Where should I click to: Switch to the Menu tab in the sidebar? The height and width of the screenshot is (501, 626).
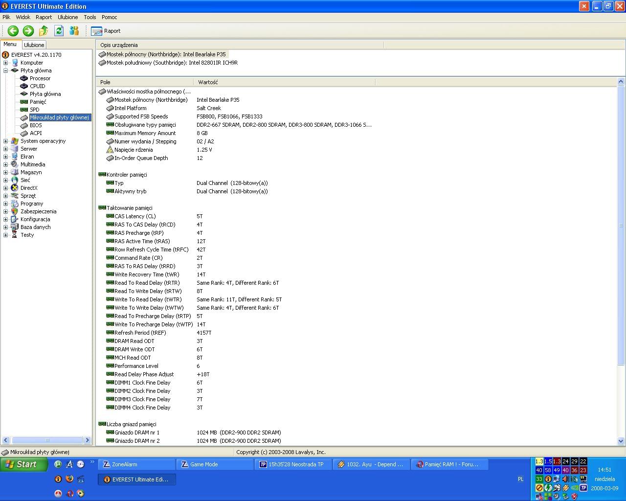(x=10, y=44)
